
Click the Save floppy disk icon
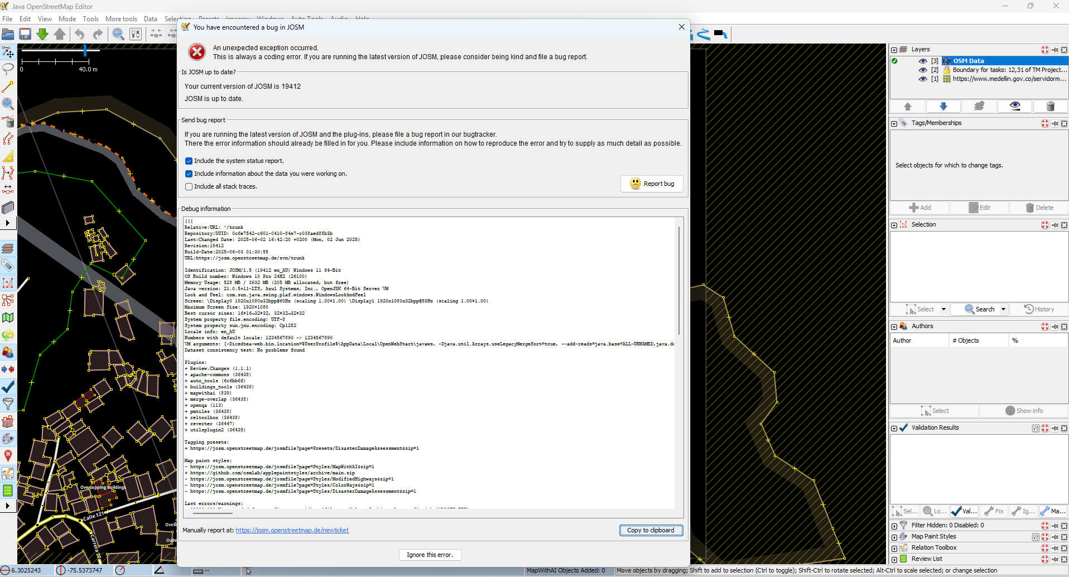25,34
